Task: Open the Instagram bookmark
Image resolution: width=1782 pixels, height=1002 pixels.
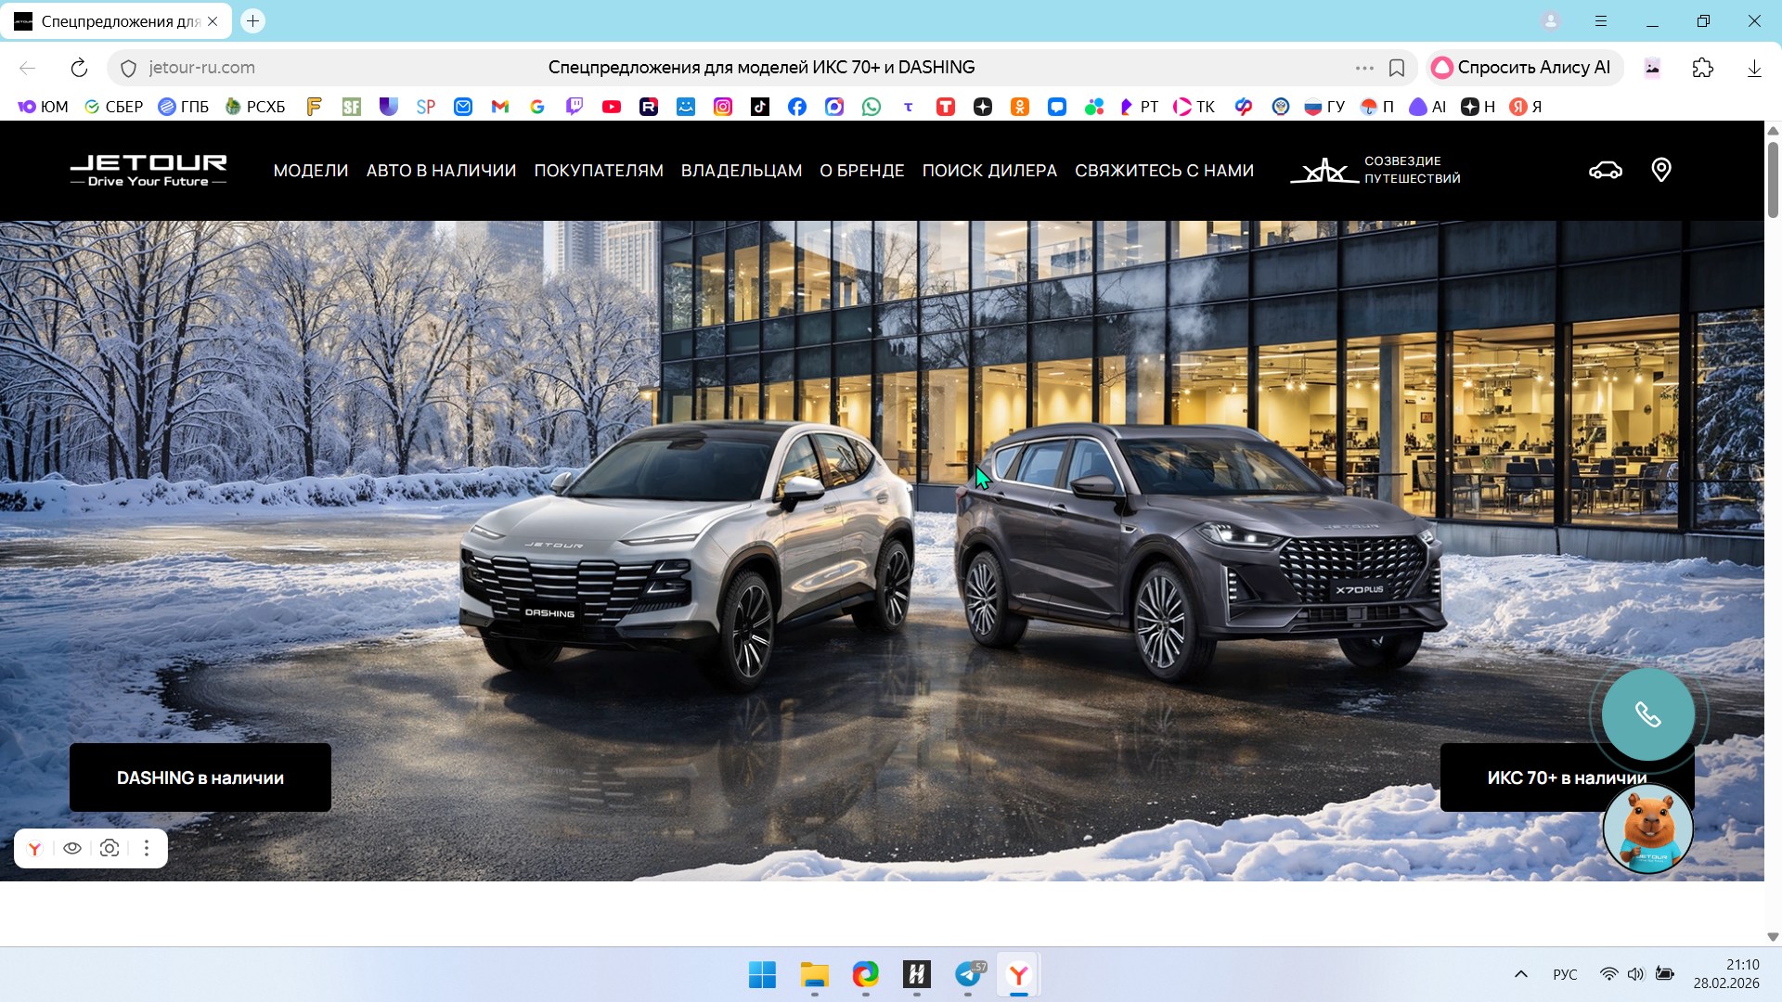Action: 722,107
